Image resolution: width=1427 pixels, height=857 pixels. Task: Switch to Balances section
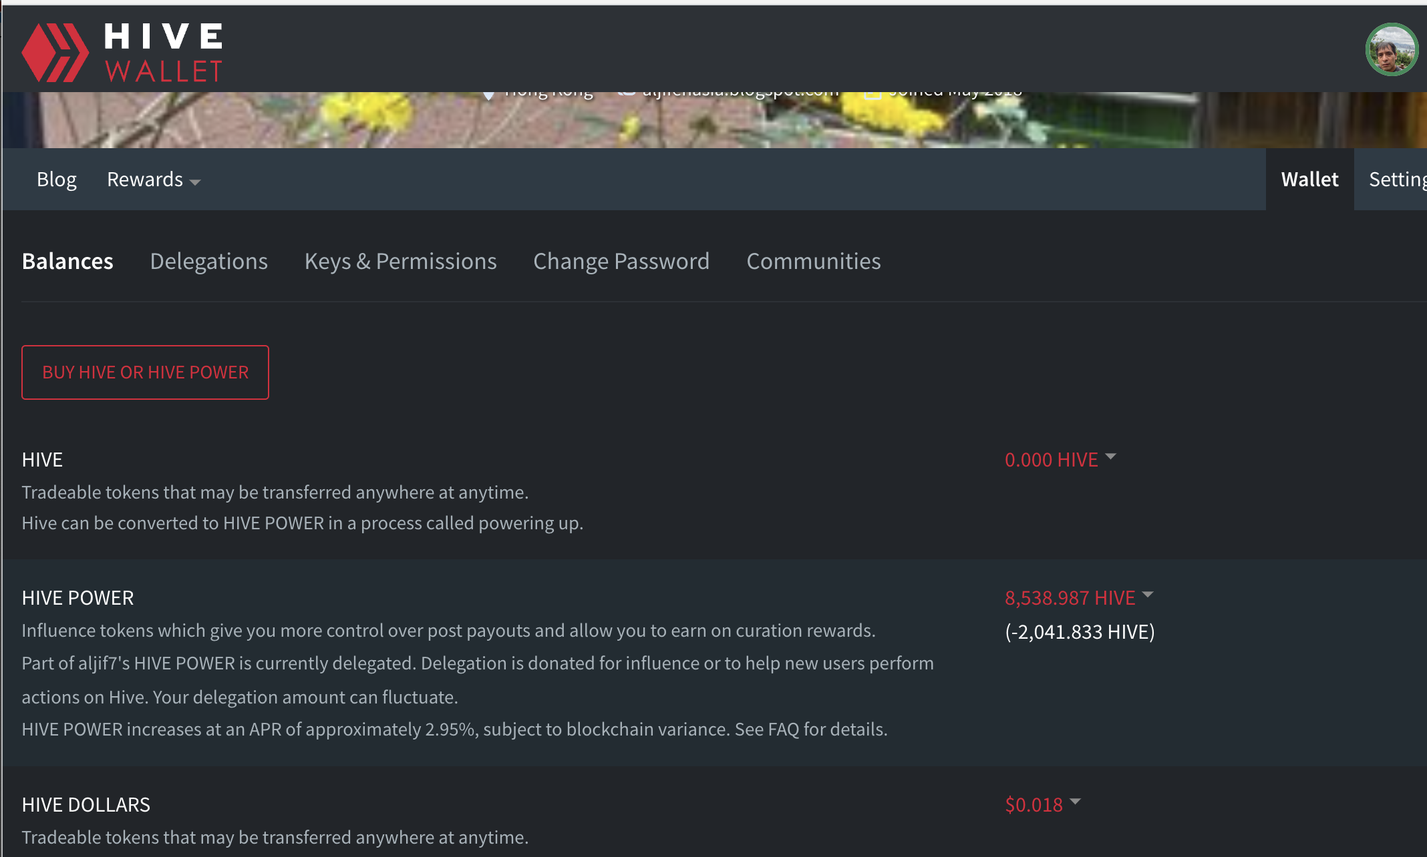coord(67,261)
